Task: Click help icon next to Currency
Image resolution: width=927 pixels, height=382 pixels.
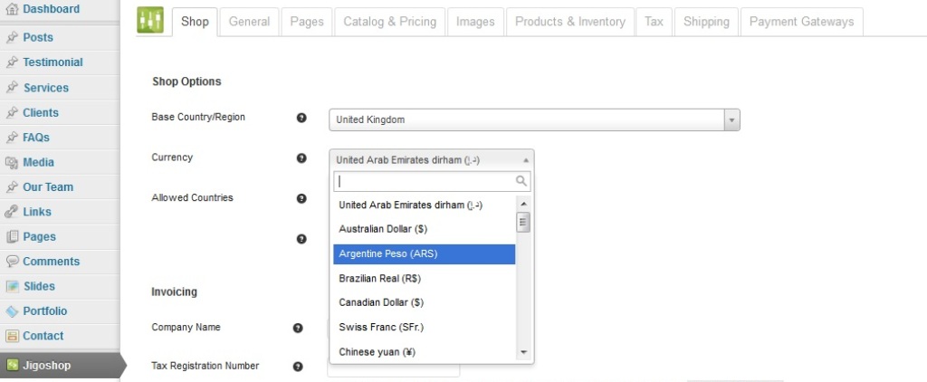Action: coord(301,158)
